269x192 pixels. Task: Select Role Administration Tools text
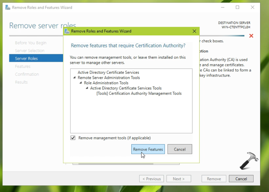106,83
